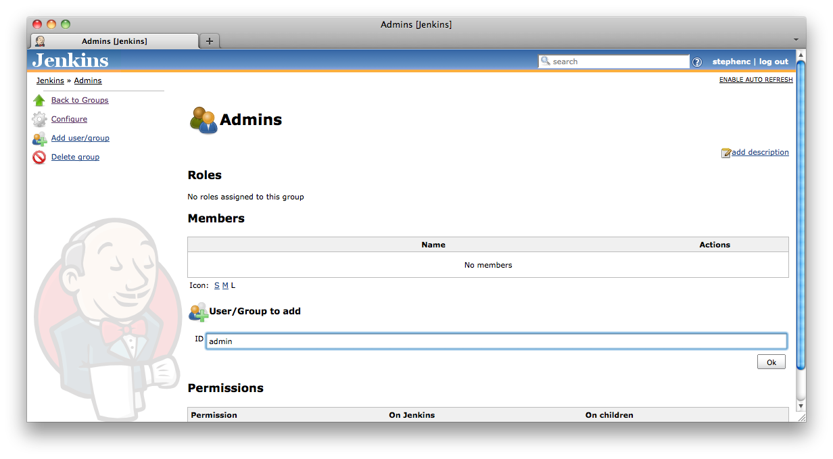The image size is (833, 459).
Task: Click the Jenkins logo in header
Action: coord(70,60)
